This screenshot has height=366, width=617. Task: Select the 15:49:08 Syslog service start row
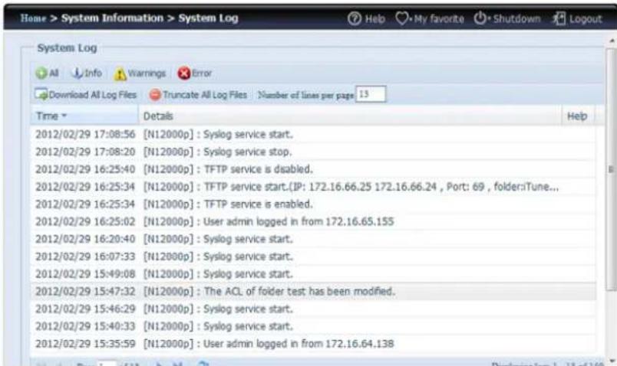pos(313,273)
